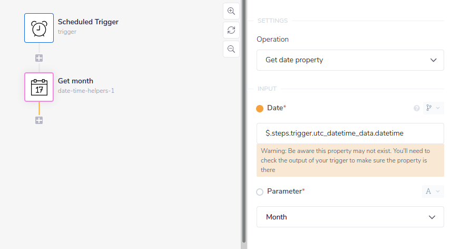Screen dimensions: 451x249
Task: Add step between trigger and Get month
Action: 39,58
